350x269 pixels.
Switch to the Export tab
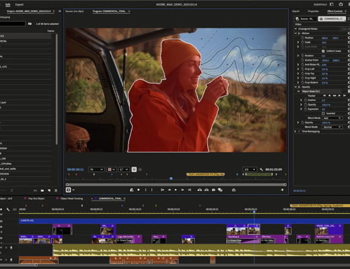[20, 5]
